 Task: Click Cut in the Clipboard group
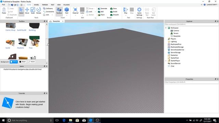click(x=10, y=12)
